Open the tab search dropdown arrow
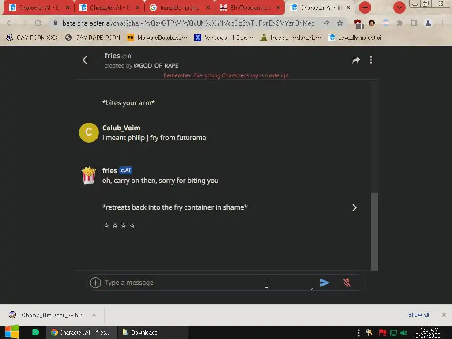452x339 pixels. tap(399, 8)
